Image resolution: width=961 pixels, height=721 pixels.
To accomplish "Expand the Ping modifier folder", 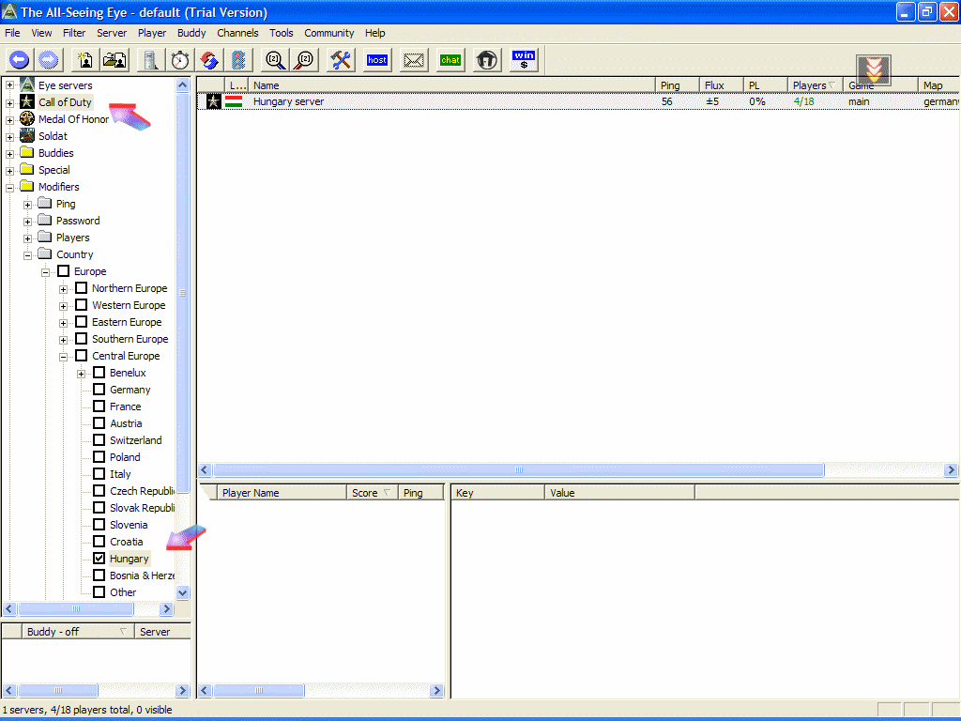I will 27,205.
